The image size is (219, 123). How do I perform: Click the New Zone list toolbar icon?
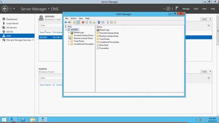coord(111,22)
